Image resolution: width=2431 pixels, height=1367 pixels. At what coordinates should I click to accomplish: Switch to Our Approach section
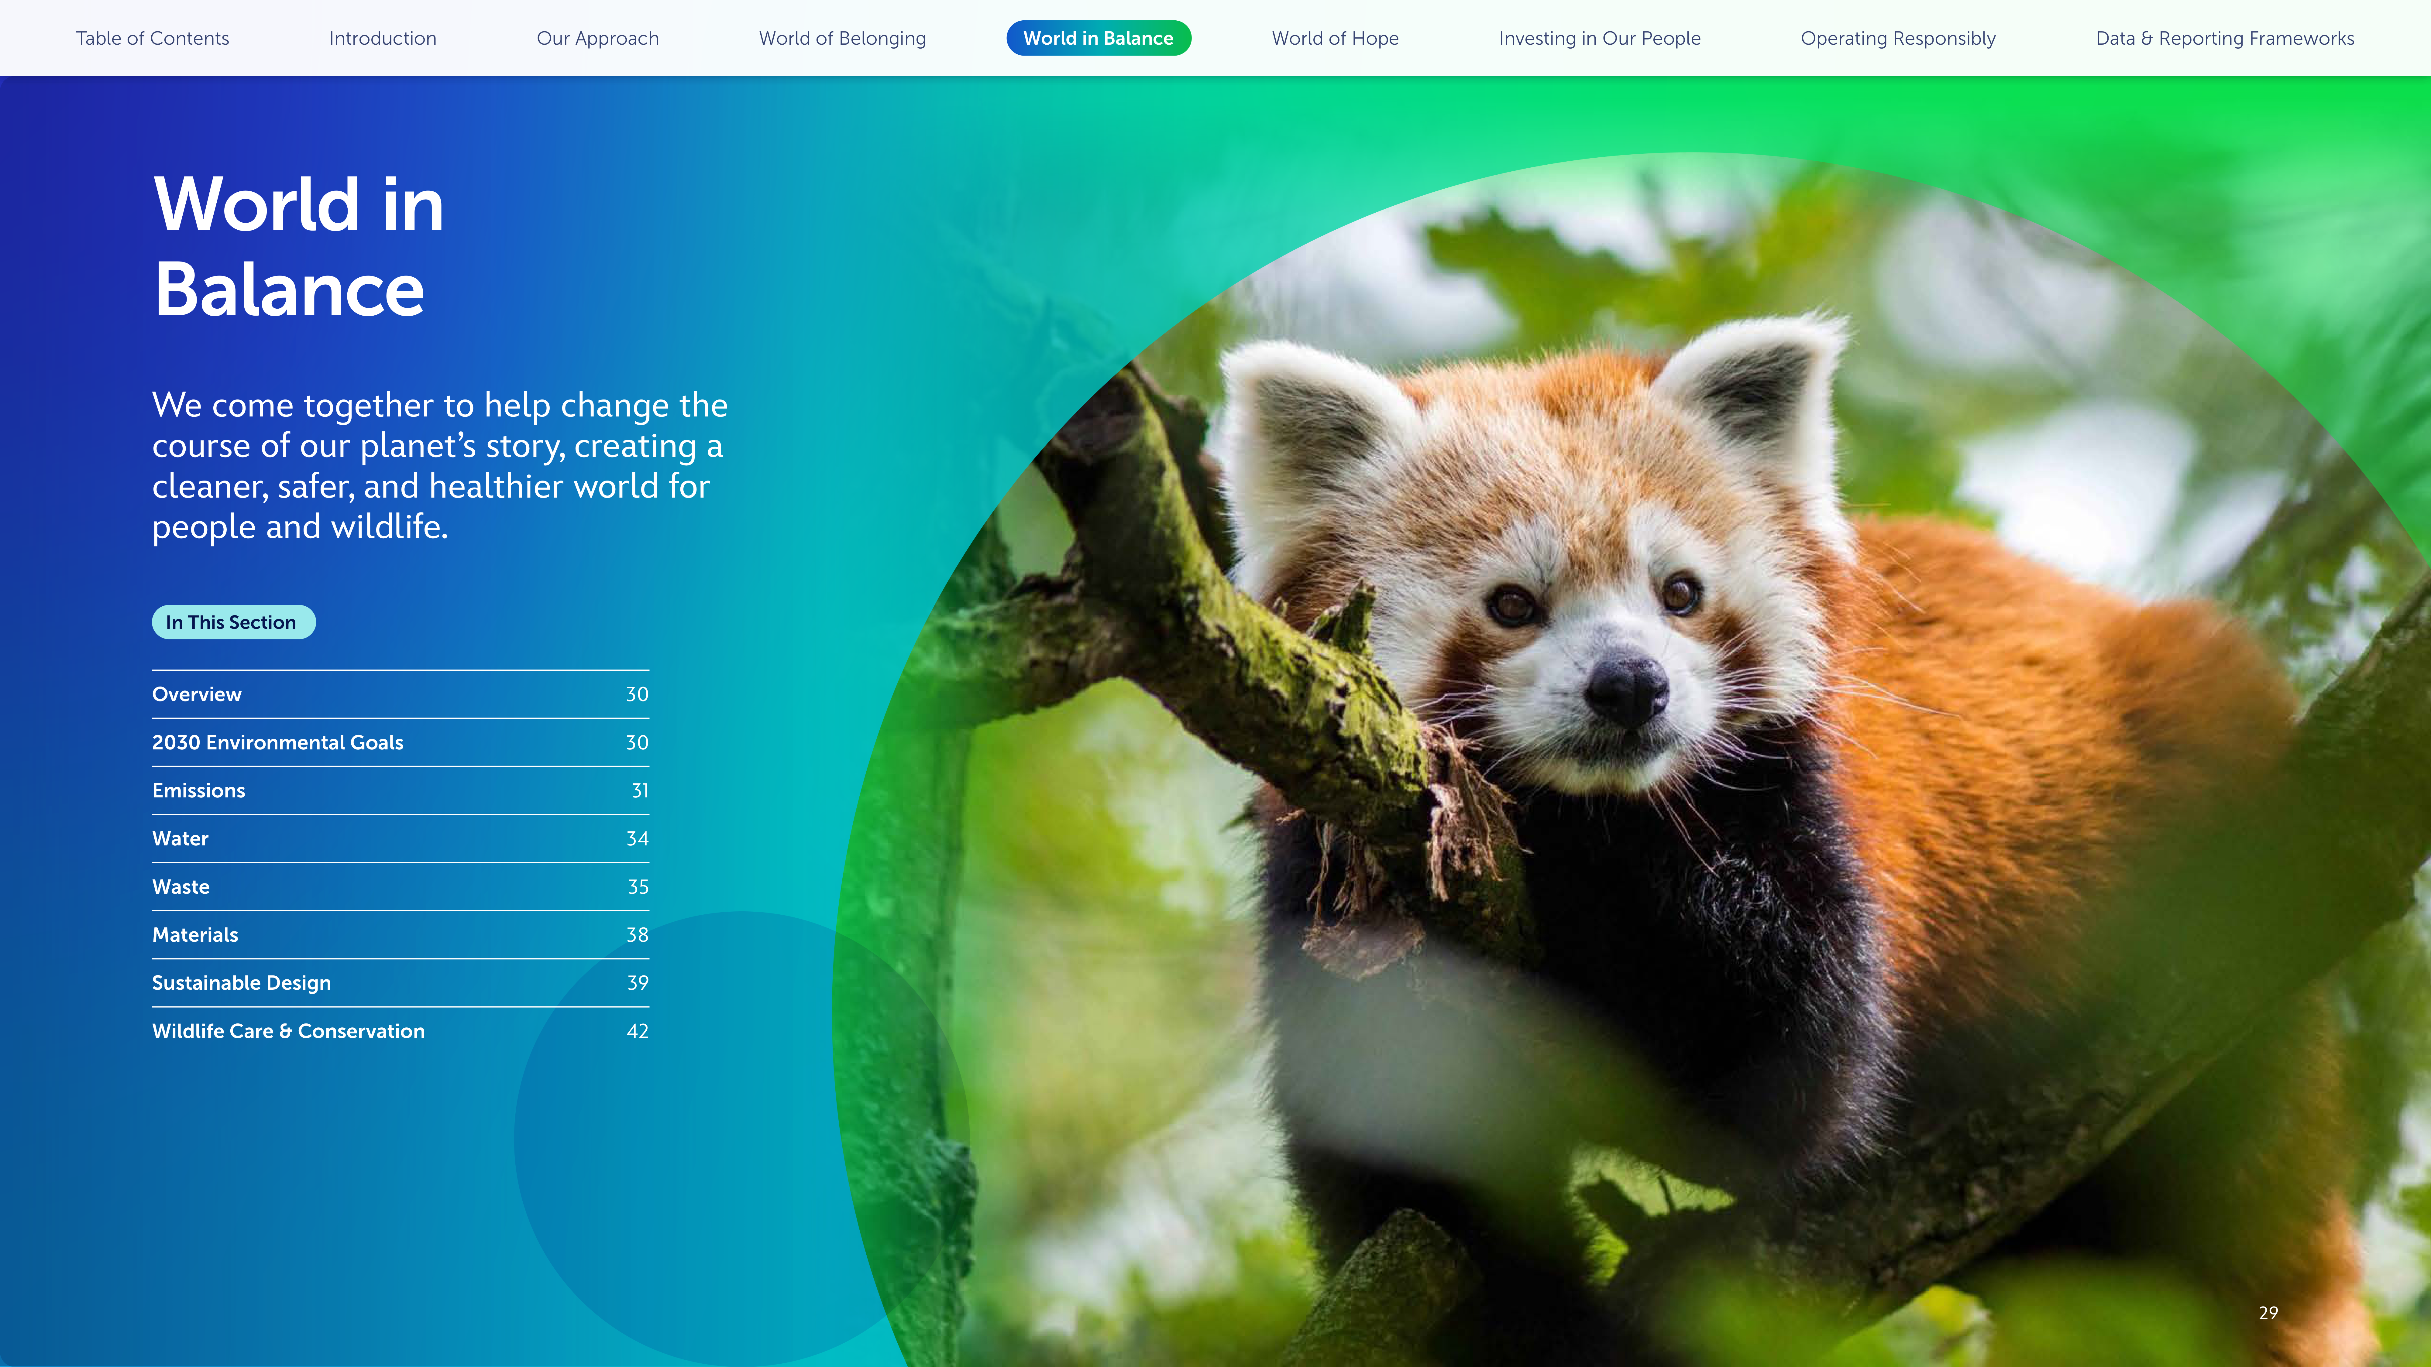coord(597,39)
